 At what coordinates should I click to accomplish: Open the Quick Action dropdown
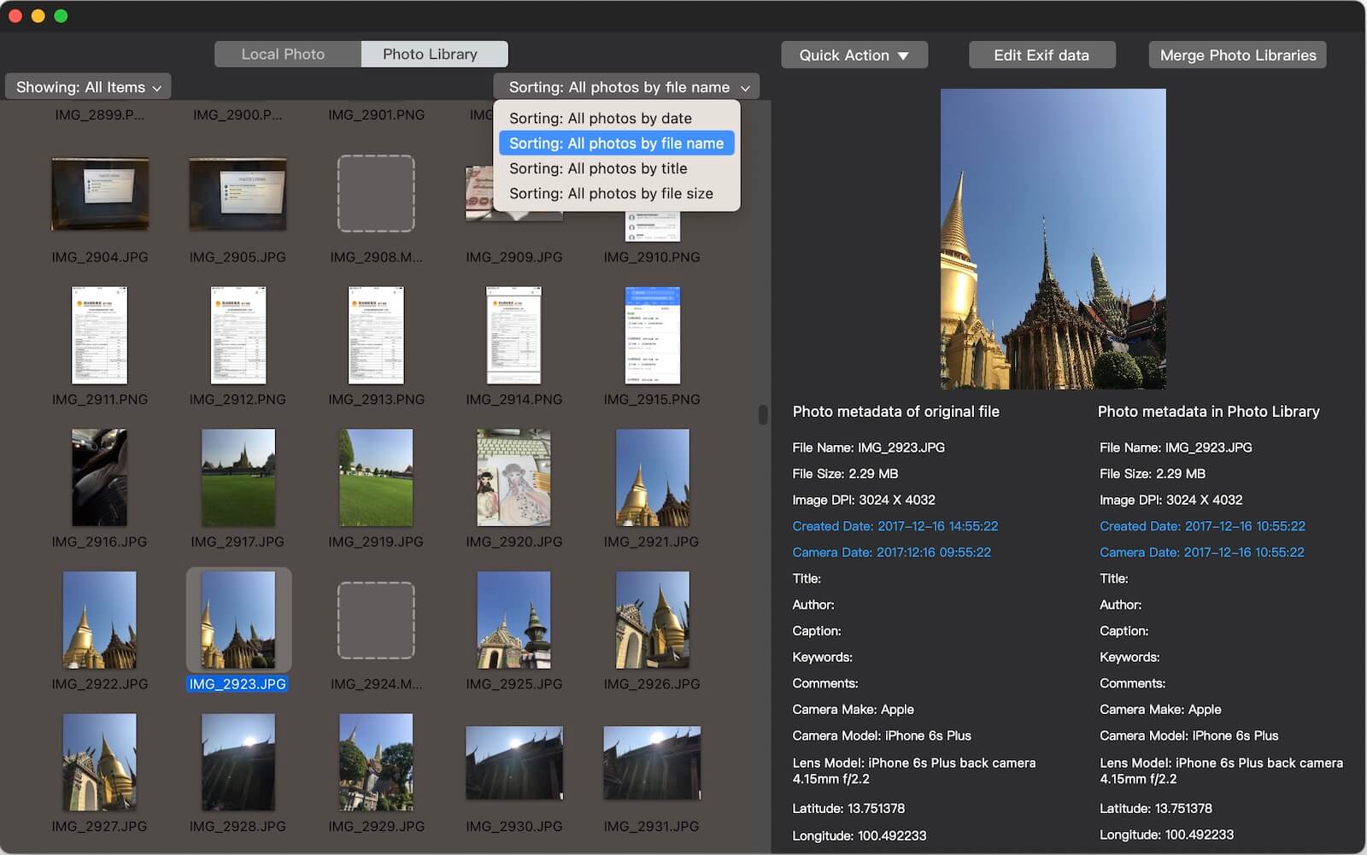854,55
